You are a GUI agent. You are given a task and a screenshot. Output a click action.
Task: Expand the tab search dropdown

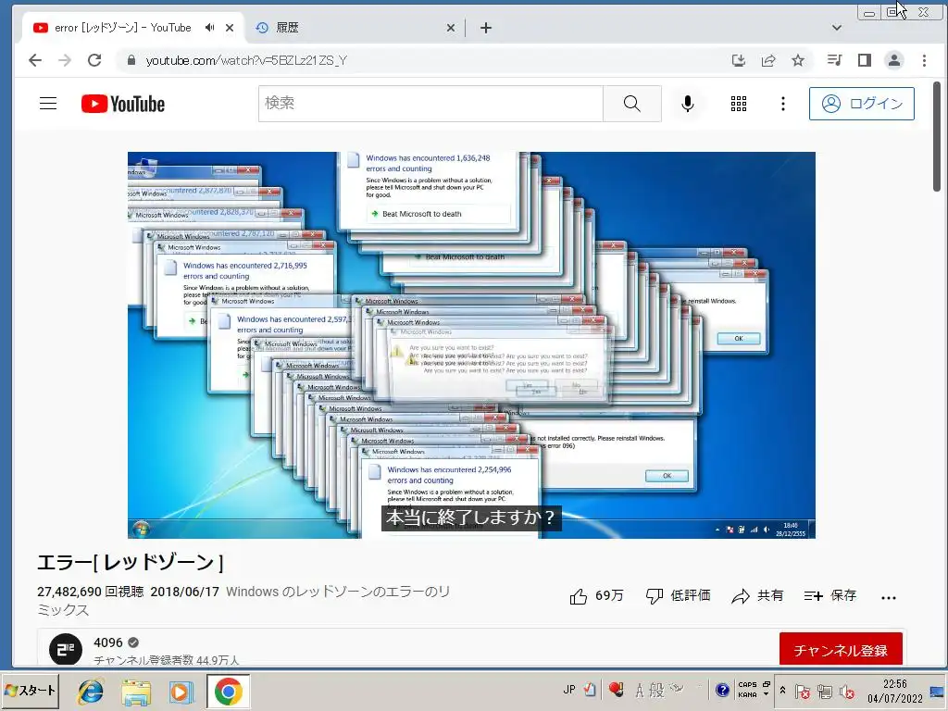click(837, 28)
